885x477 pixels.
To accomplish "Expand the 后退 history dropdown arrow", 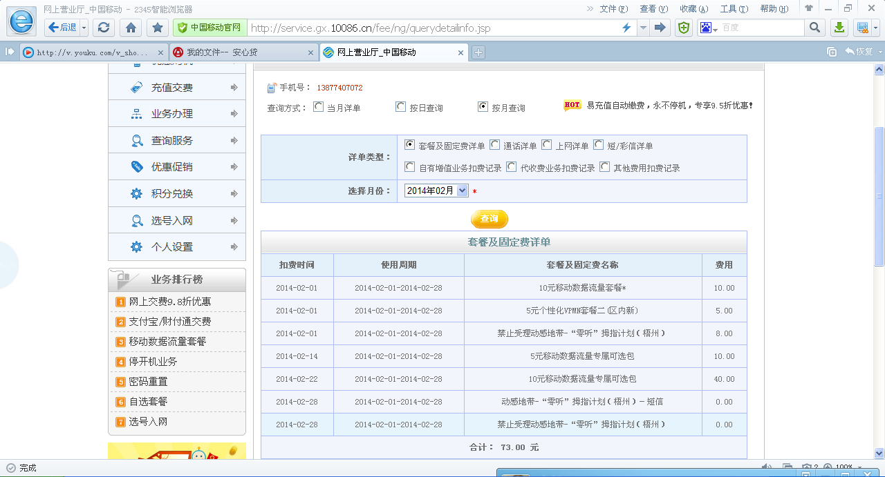I will 84,28.
